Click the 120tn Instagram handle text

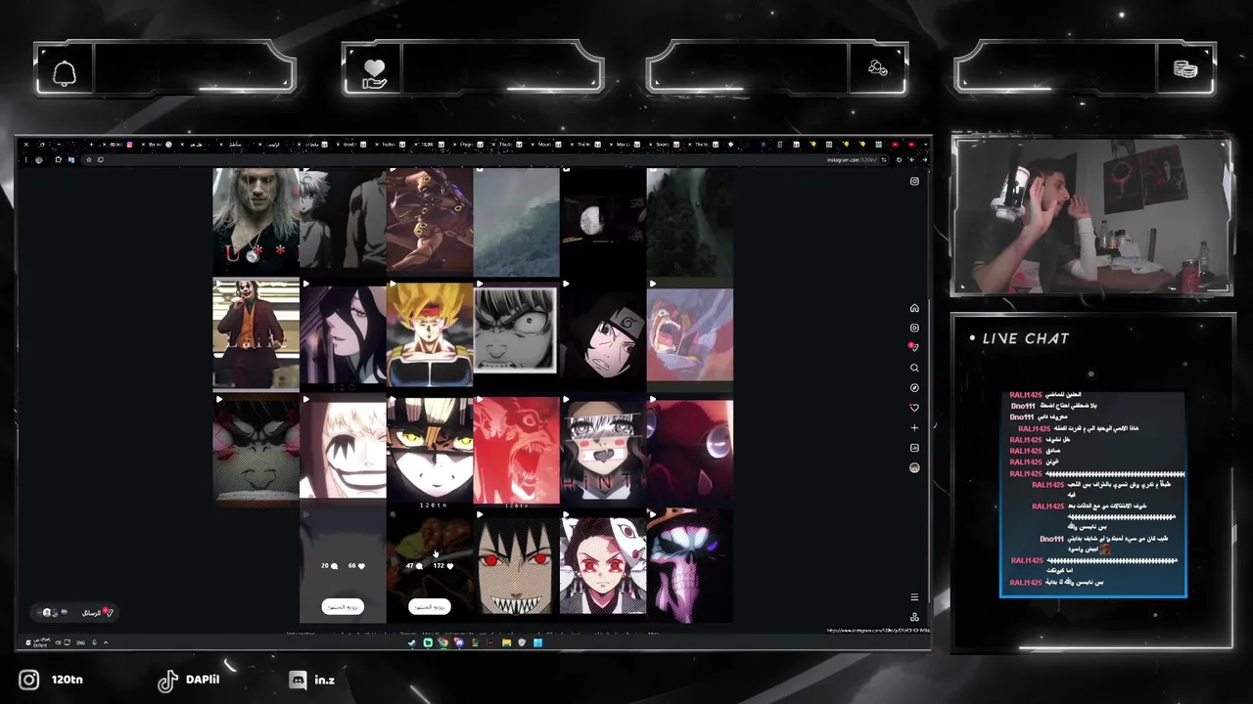click(x=67, y=680)
